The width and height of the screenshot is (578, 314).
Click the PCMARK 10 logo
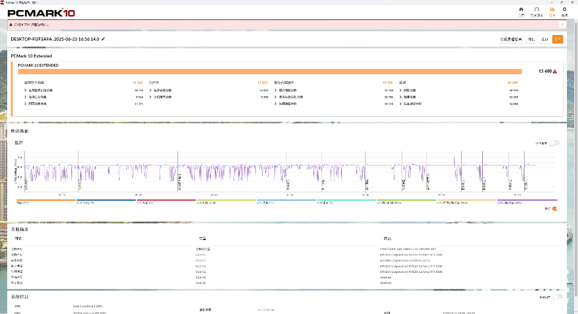coord(41,13)
